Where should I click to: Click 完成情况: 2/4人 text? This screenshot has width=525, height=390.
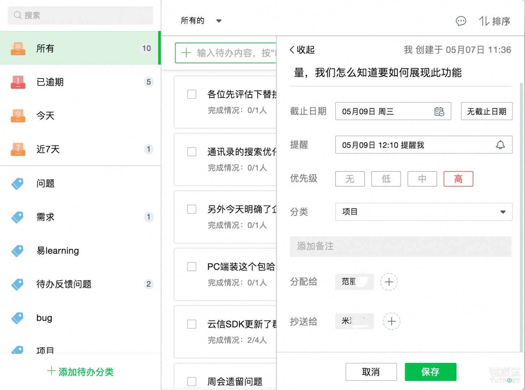pyautogui.click(x=237, y=340)
